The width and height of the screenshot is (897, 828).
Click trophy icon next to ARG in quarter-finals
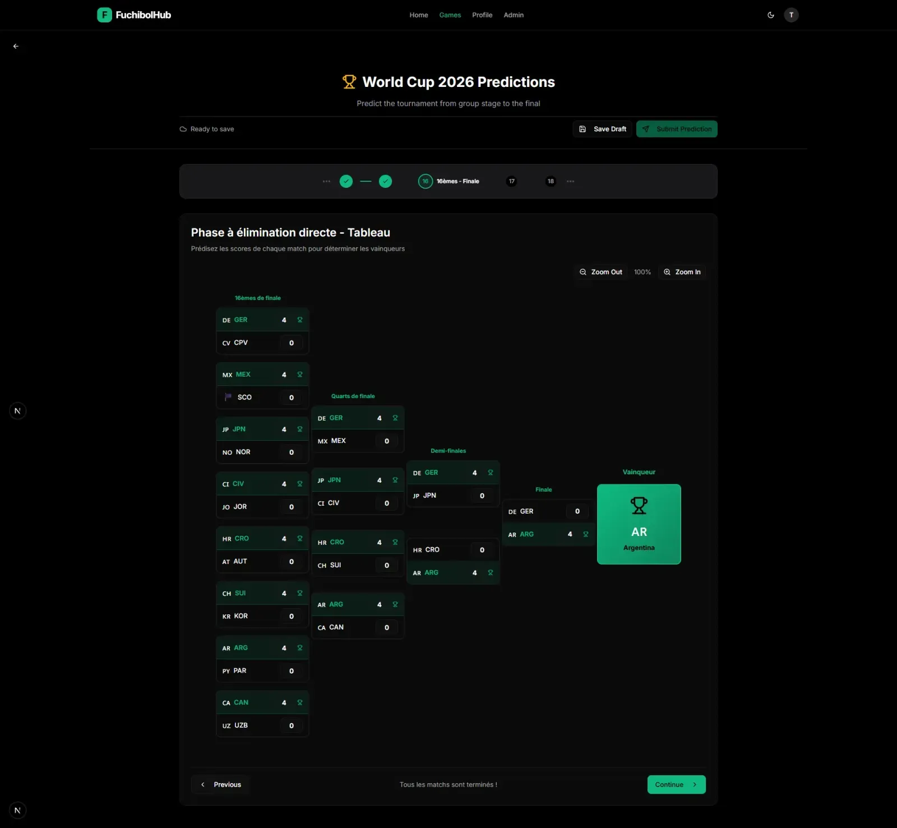[395, 604]
